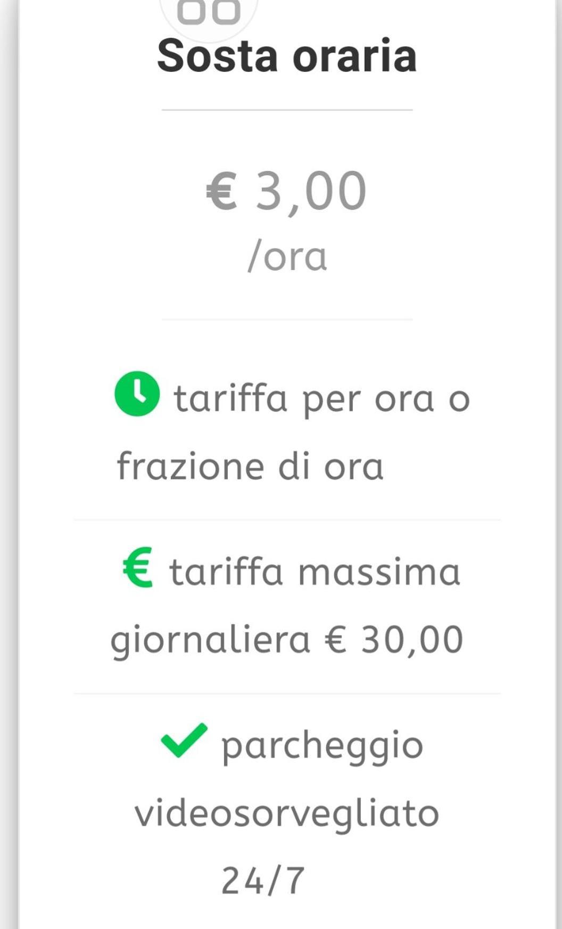Viewport: 562px width, 929px height.
Task: Tap the gray euro sign before 3,00
Action: tap(222, 191)
